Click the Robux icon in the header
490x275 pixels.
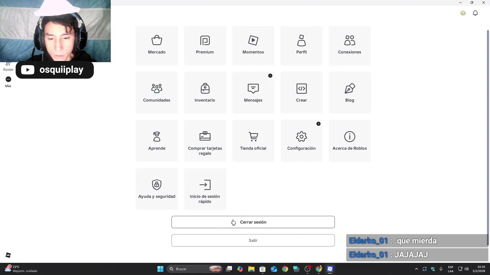(463, 13)
